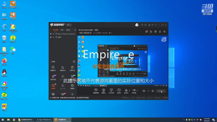The image size is (217, 122).
Task: Open the 弹幕秀 tool
Action: (x=72, y=86)
